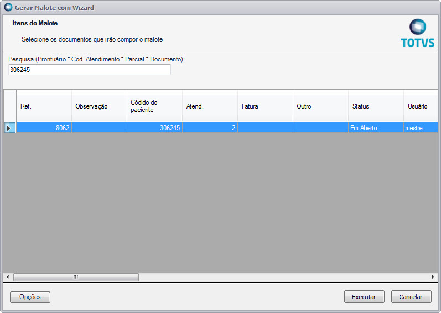Click the Usuário column header
The width and height of the screenshot is (441, 313).
421,106
